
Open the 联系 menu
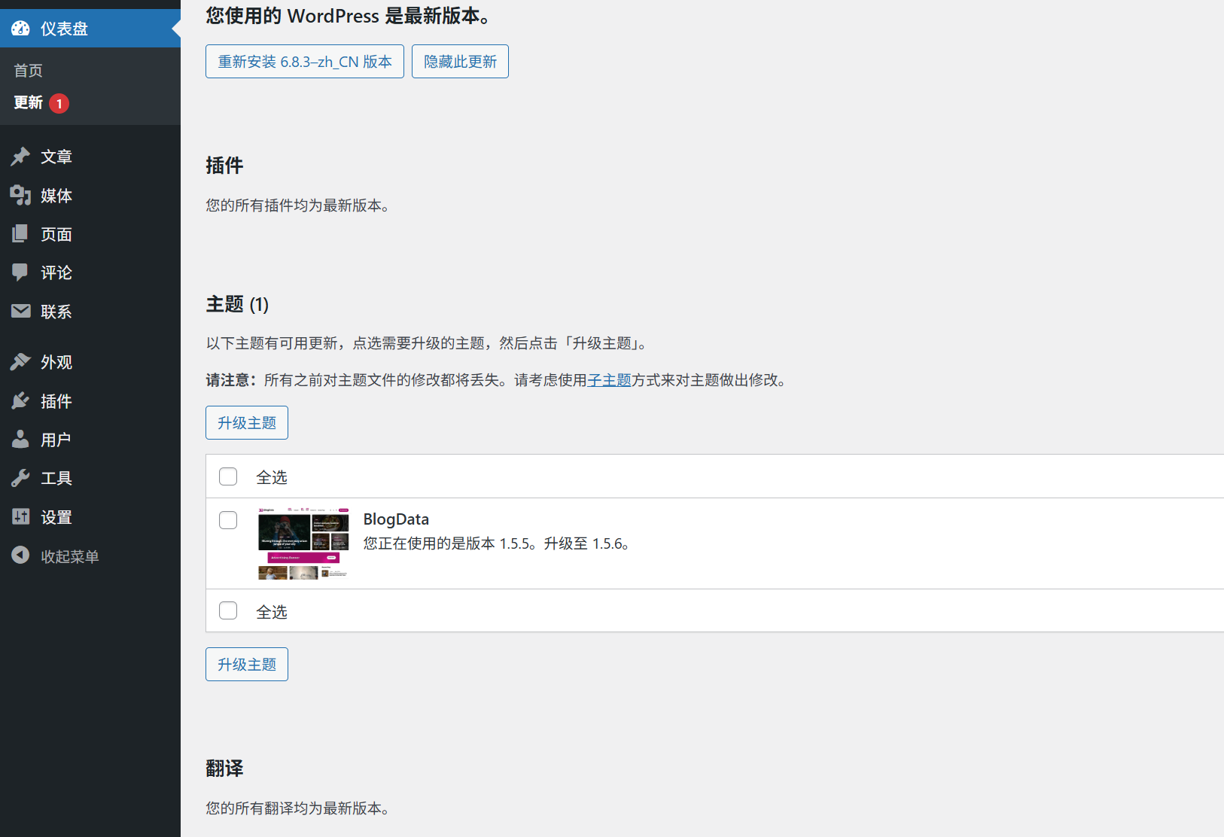[90, 312]
